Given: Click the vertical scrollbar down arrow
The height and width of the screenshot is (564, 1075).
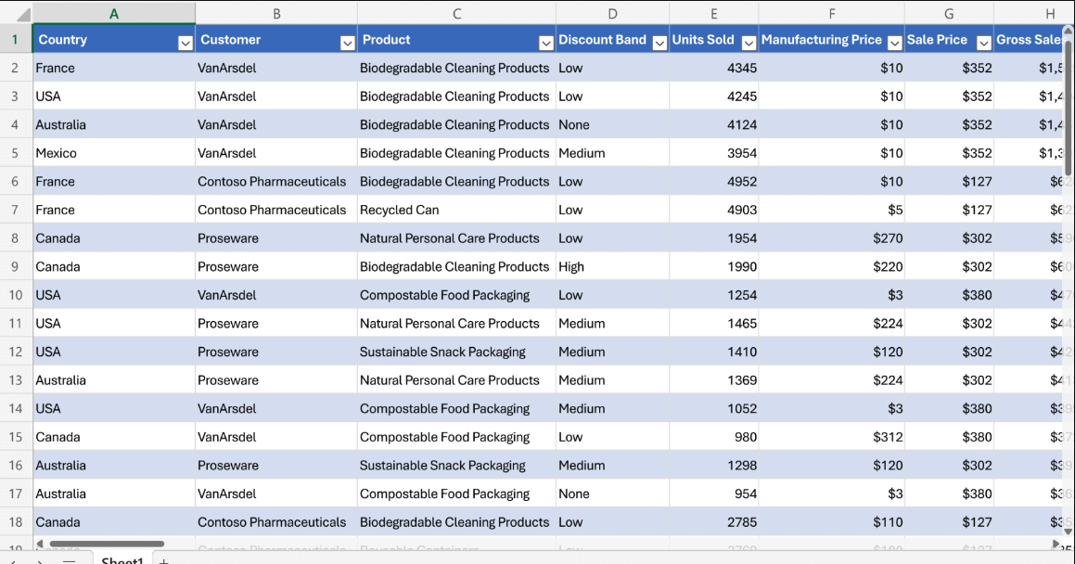Looking at the screenshot, I should coord(1069,532).
